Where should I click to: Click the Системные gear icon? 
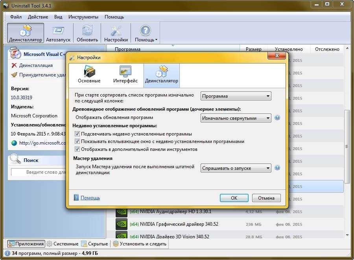[49, 244]
